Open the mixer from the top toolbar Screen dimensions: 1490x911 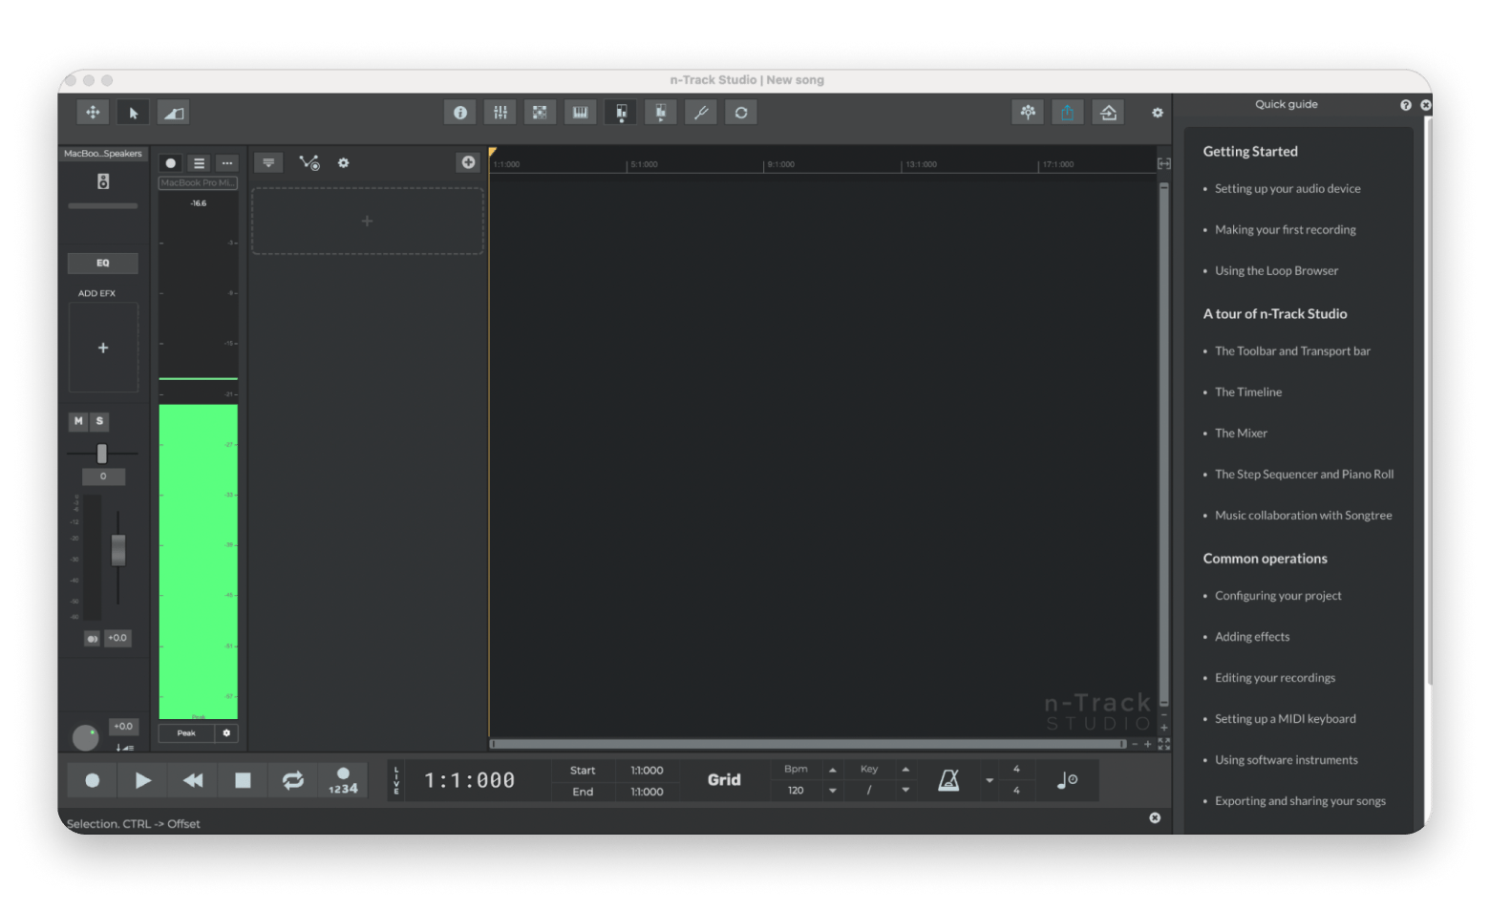(x=500, y=113)
